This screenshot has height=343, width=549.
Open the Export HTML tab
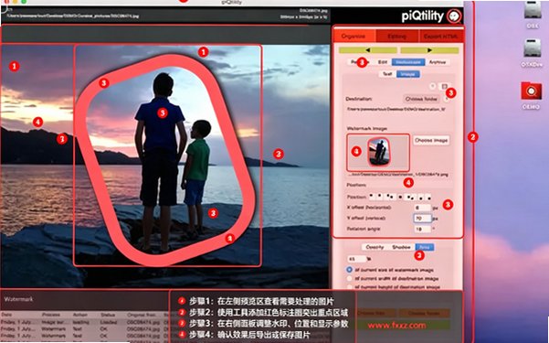(441, 36)
